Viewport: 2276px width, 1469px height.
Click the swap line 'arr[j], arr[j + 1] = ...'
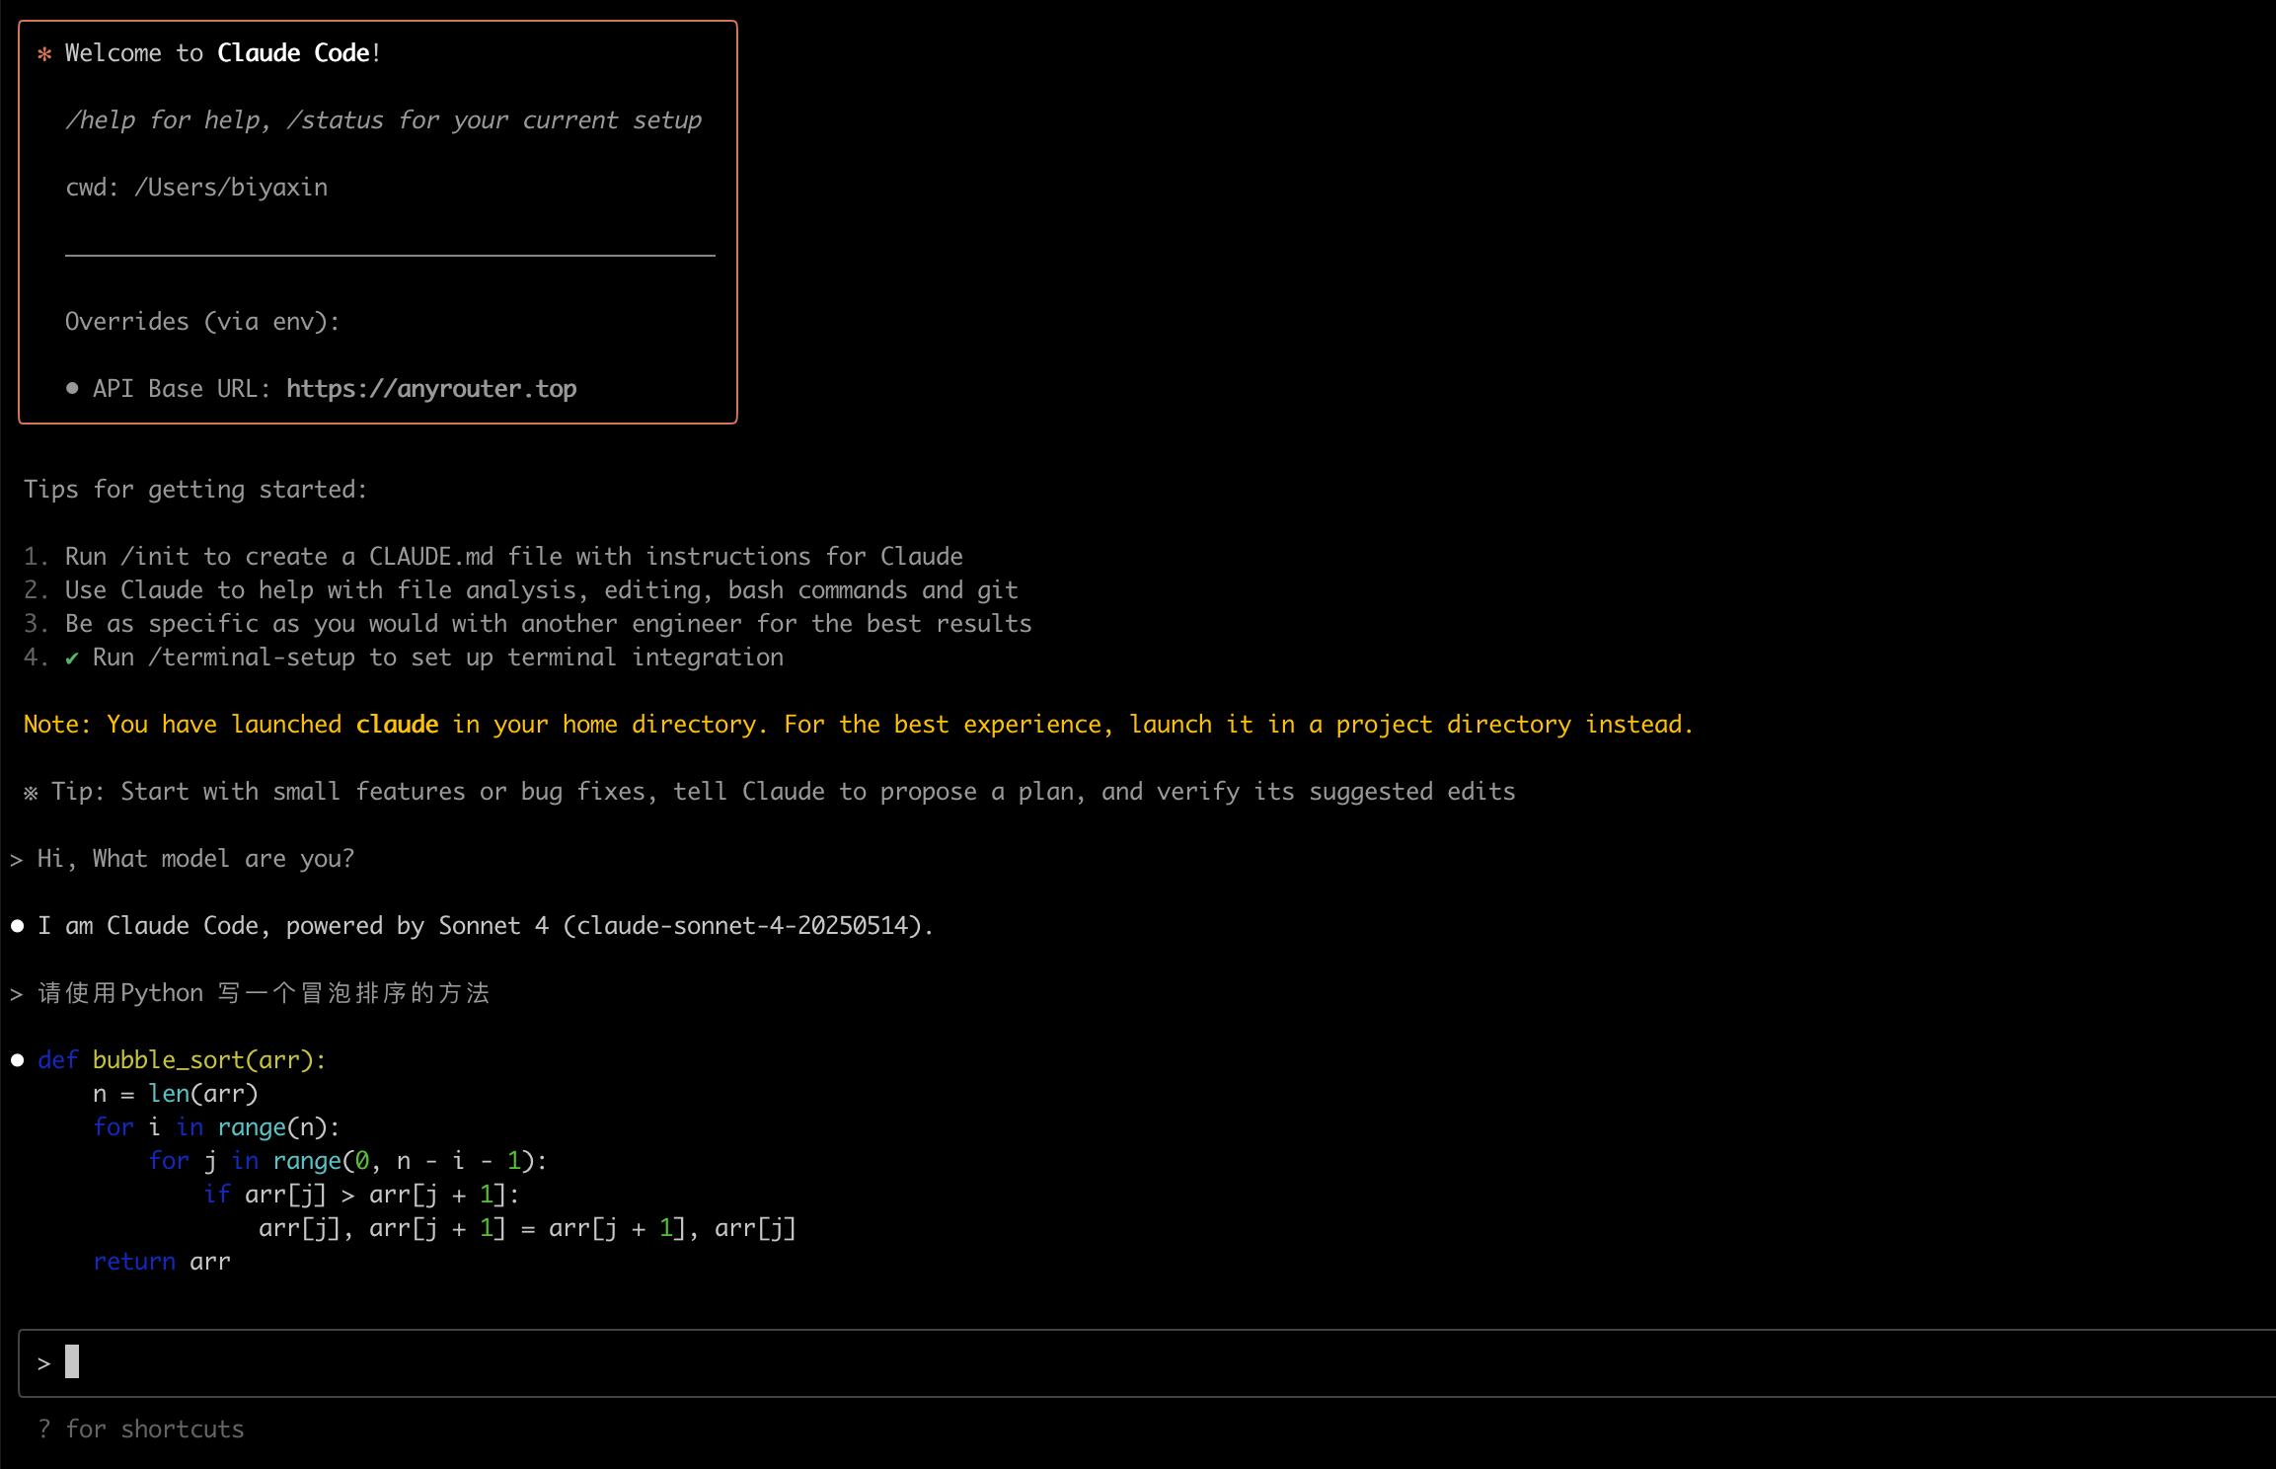(x=527, y=1228)
